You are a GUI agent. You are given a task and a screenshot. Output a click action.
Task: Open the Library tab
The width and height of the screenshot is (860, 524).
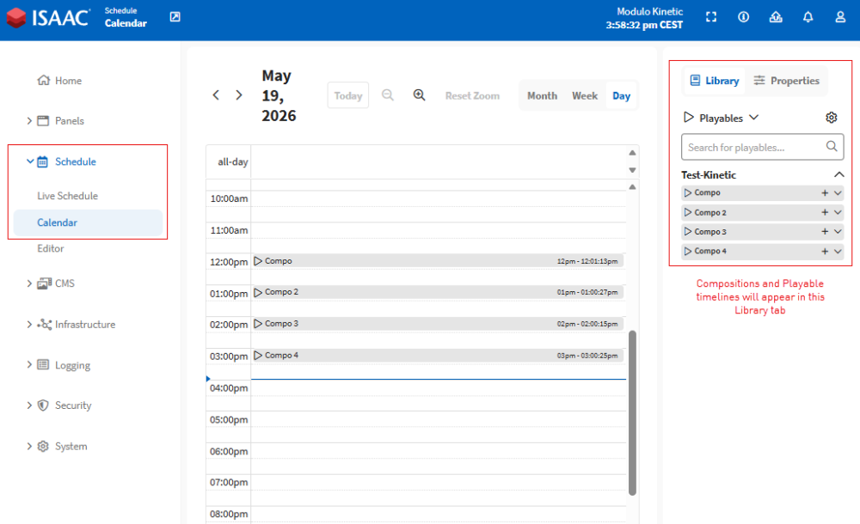(714, 81)
